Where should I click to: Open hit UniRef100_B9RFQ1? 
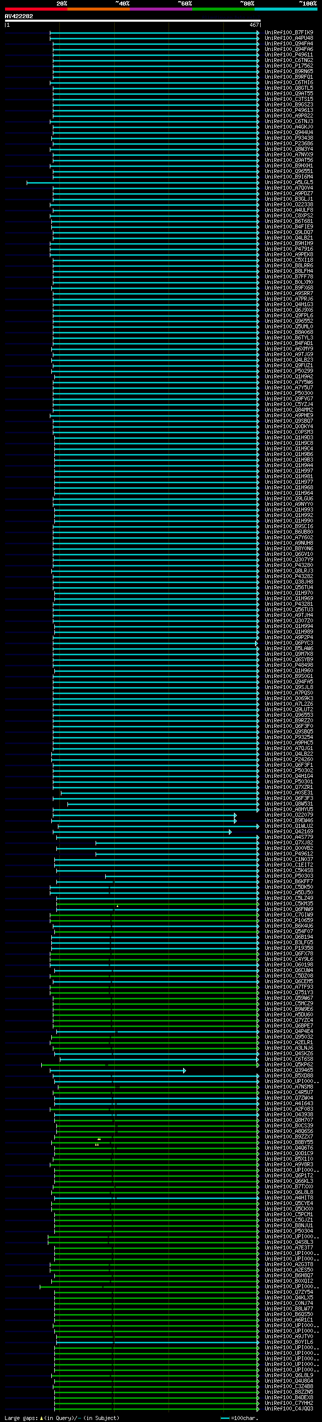[x=289, y=77]
